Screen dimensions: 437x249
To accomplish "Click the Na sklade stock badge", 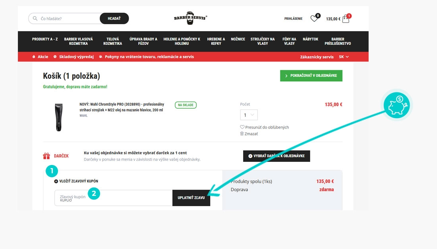I will 186,105.
